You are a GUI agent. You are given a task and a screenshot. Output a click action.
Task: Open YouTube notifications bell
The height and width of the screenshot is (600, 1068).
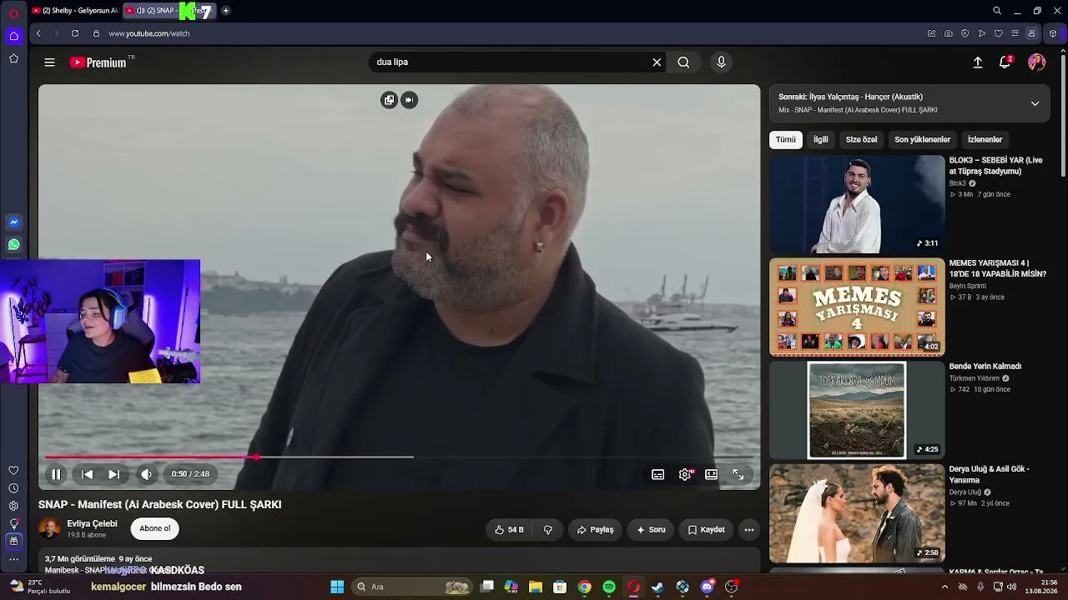[x=1005, y=62]
